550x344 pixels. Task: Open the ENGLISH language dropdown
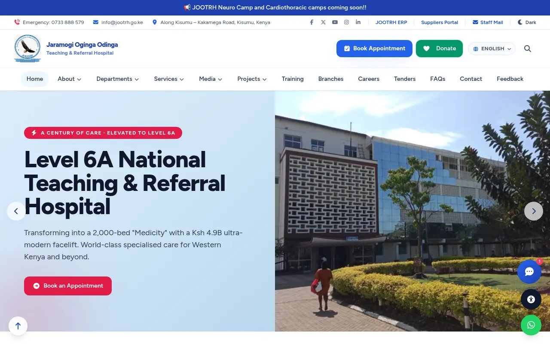pyautogui.click(x=492, y=49)
